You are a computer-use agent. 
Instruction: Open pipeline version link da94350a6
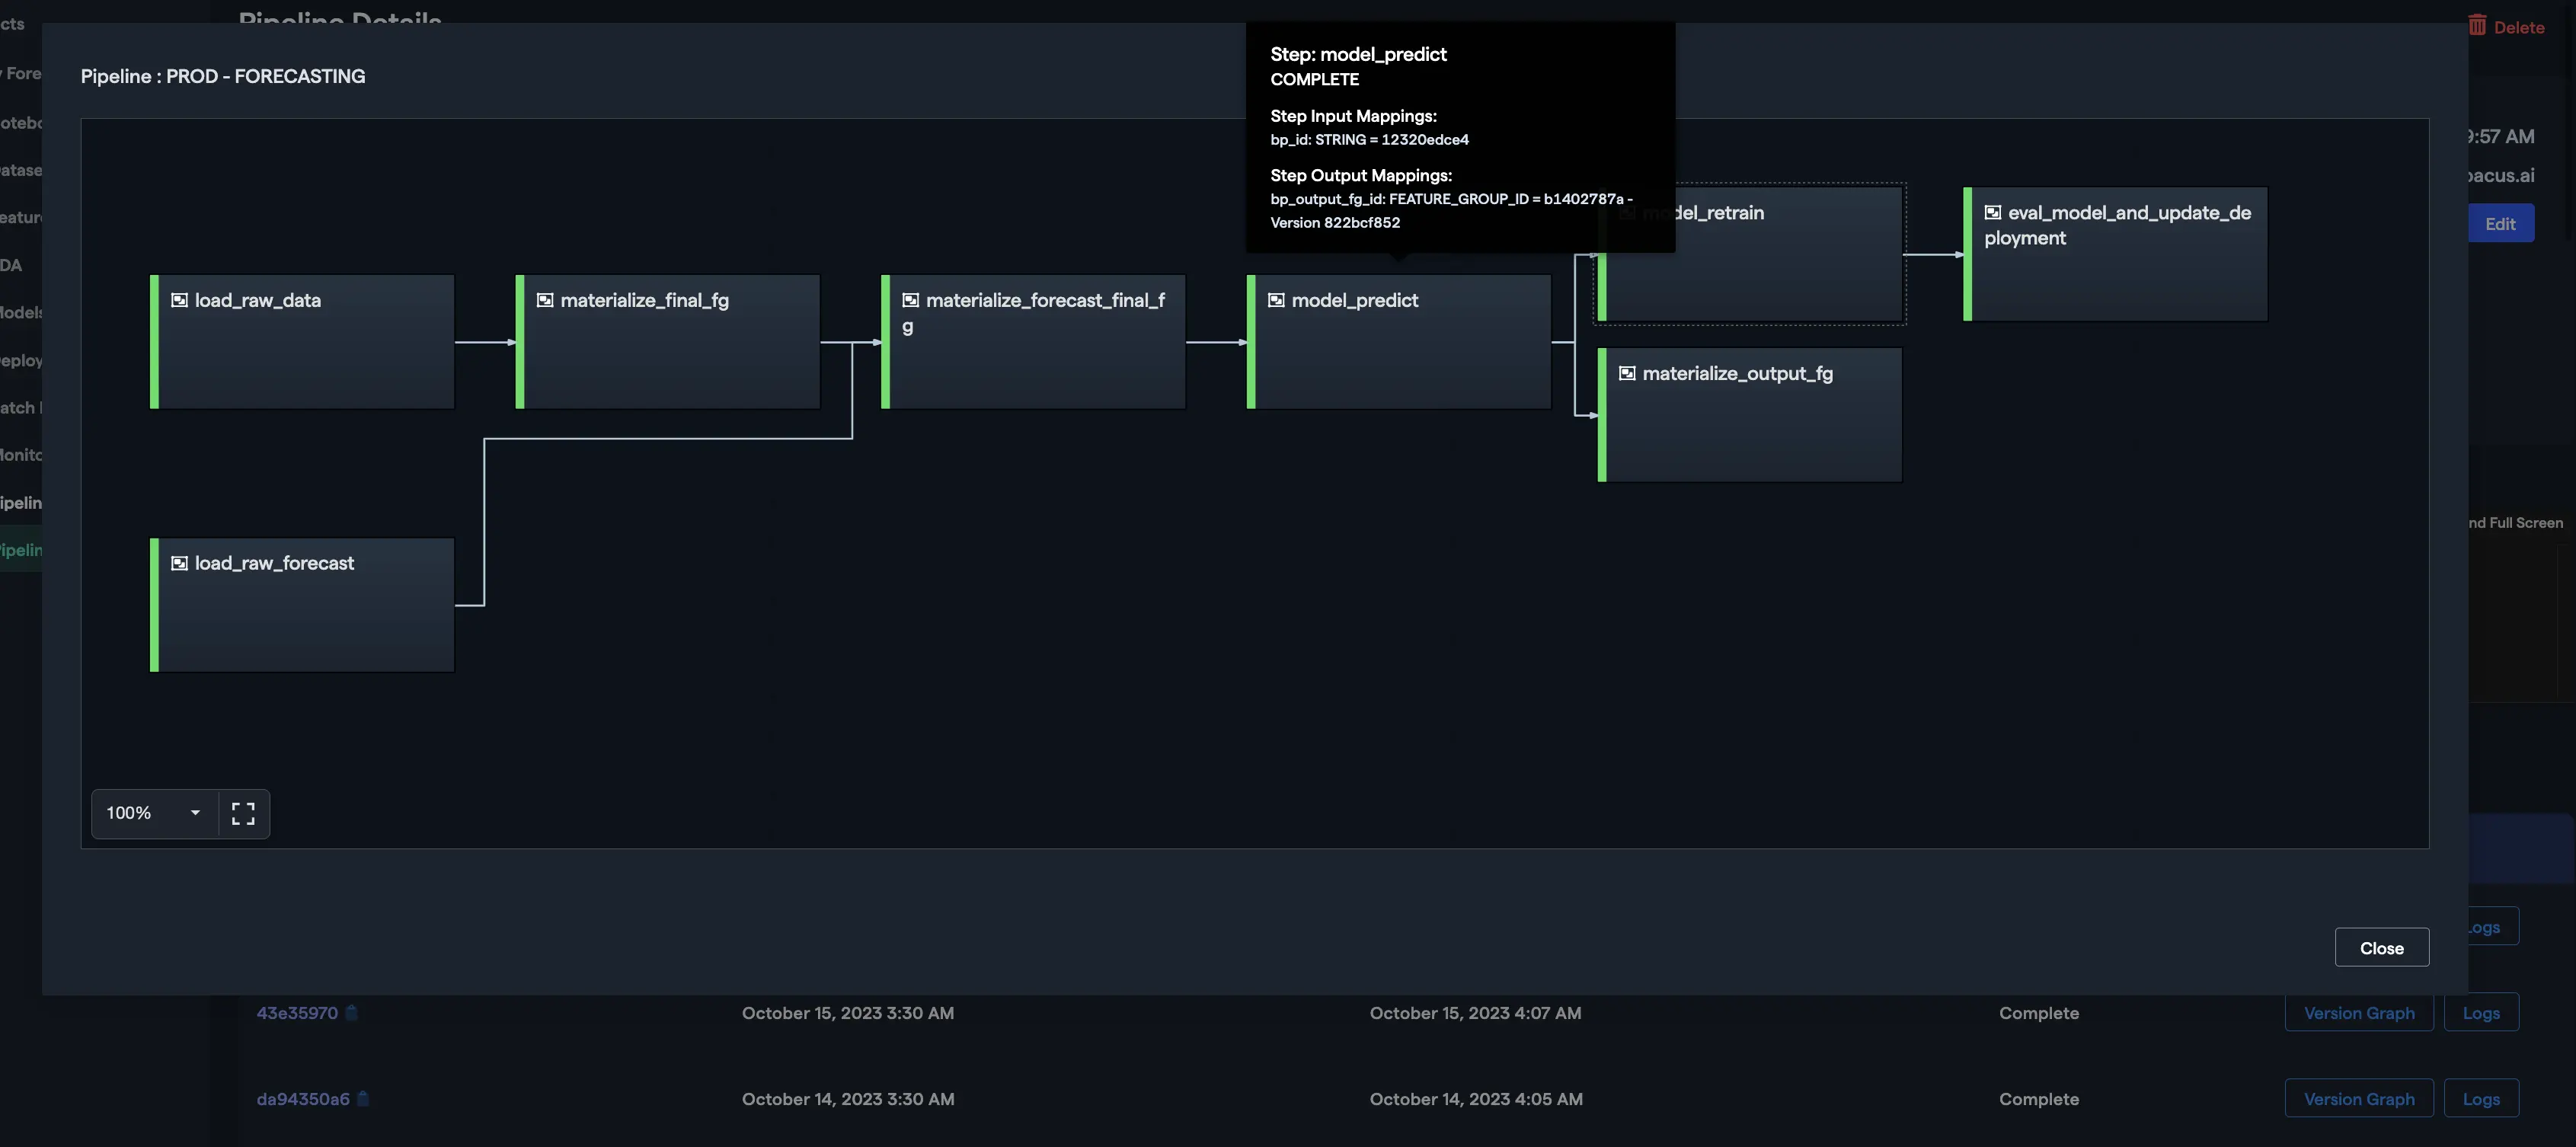coord(303,1098)
